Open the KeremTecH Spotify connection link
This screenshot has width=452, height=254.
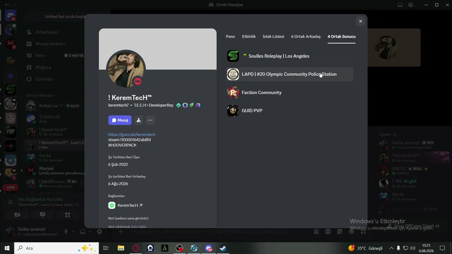point(130,205)
